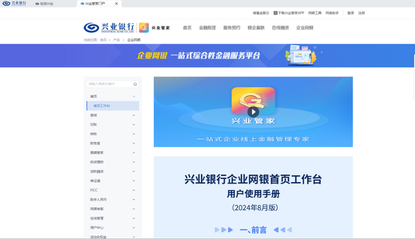Click 首页 in the breadcrumb
This screenshot has height=239, width=415.
point(103,39)
